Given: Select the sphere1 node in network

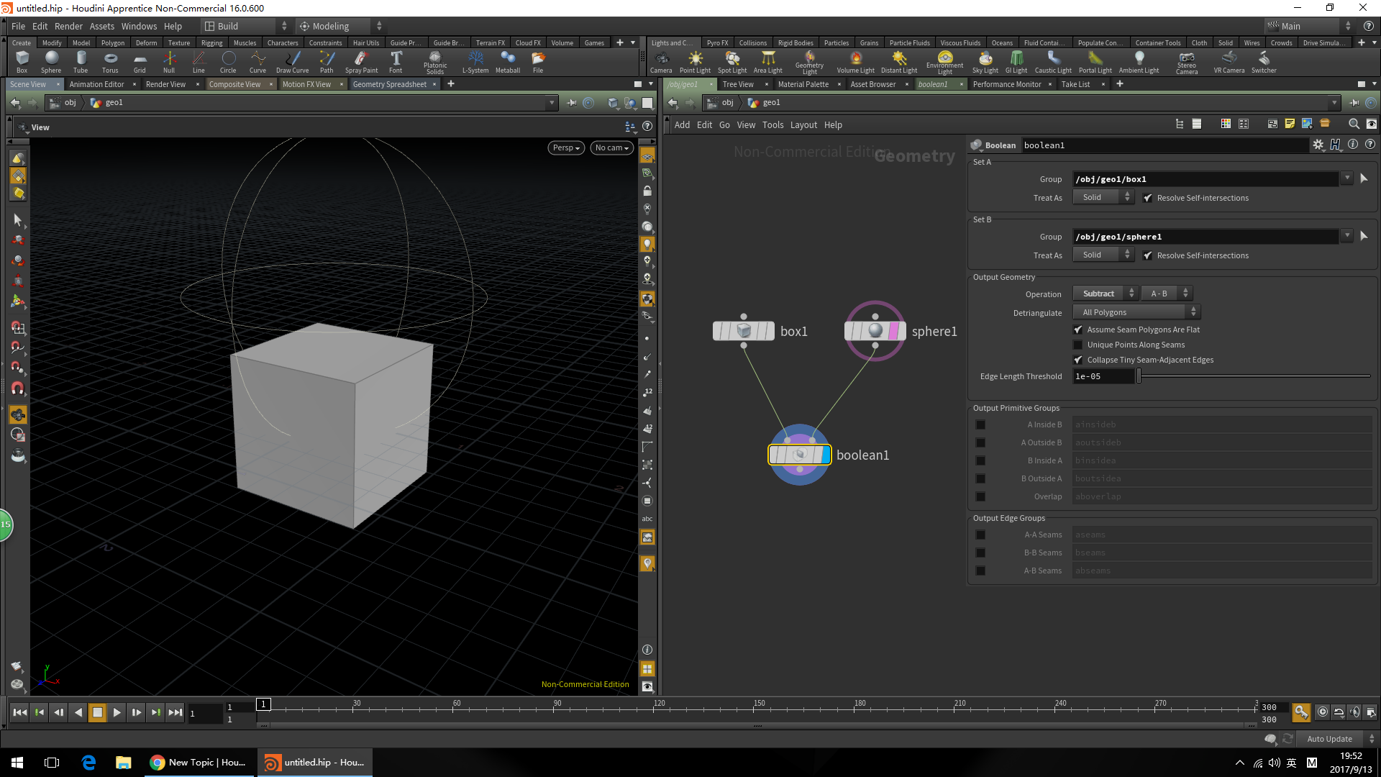Looking at the screenshot, I should [875, 331].
